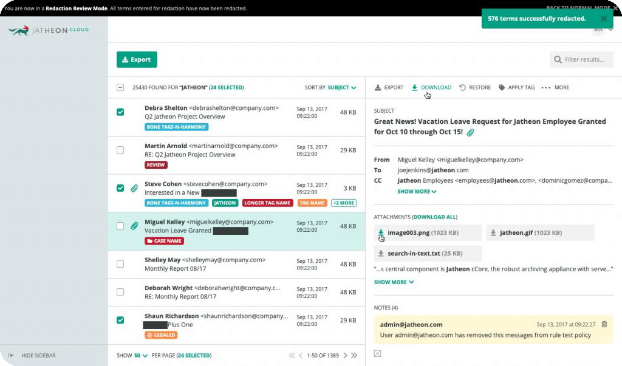The height and width of the screenshot is (366, 622).
Task: Uncheck Debra Shelton's email
Action: coord(120,112)
